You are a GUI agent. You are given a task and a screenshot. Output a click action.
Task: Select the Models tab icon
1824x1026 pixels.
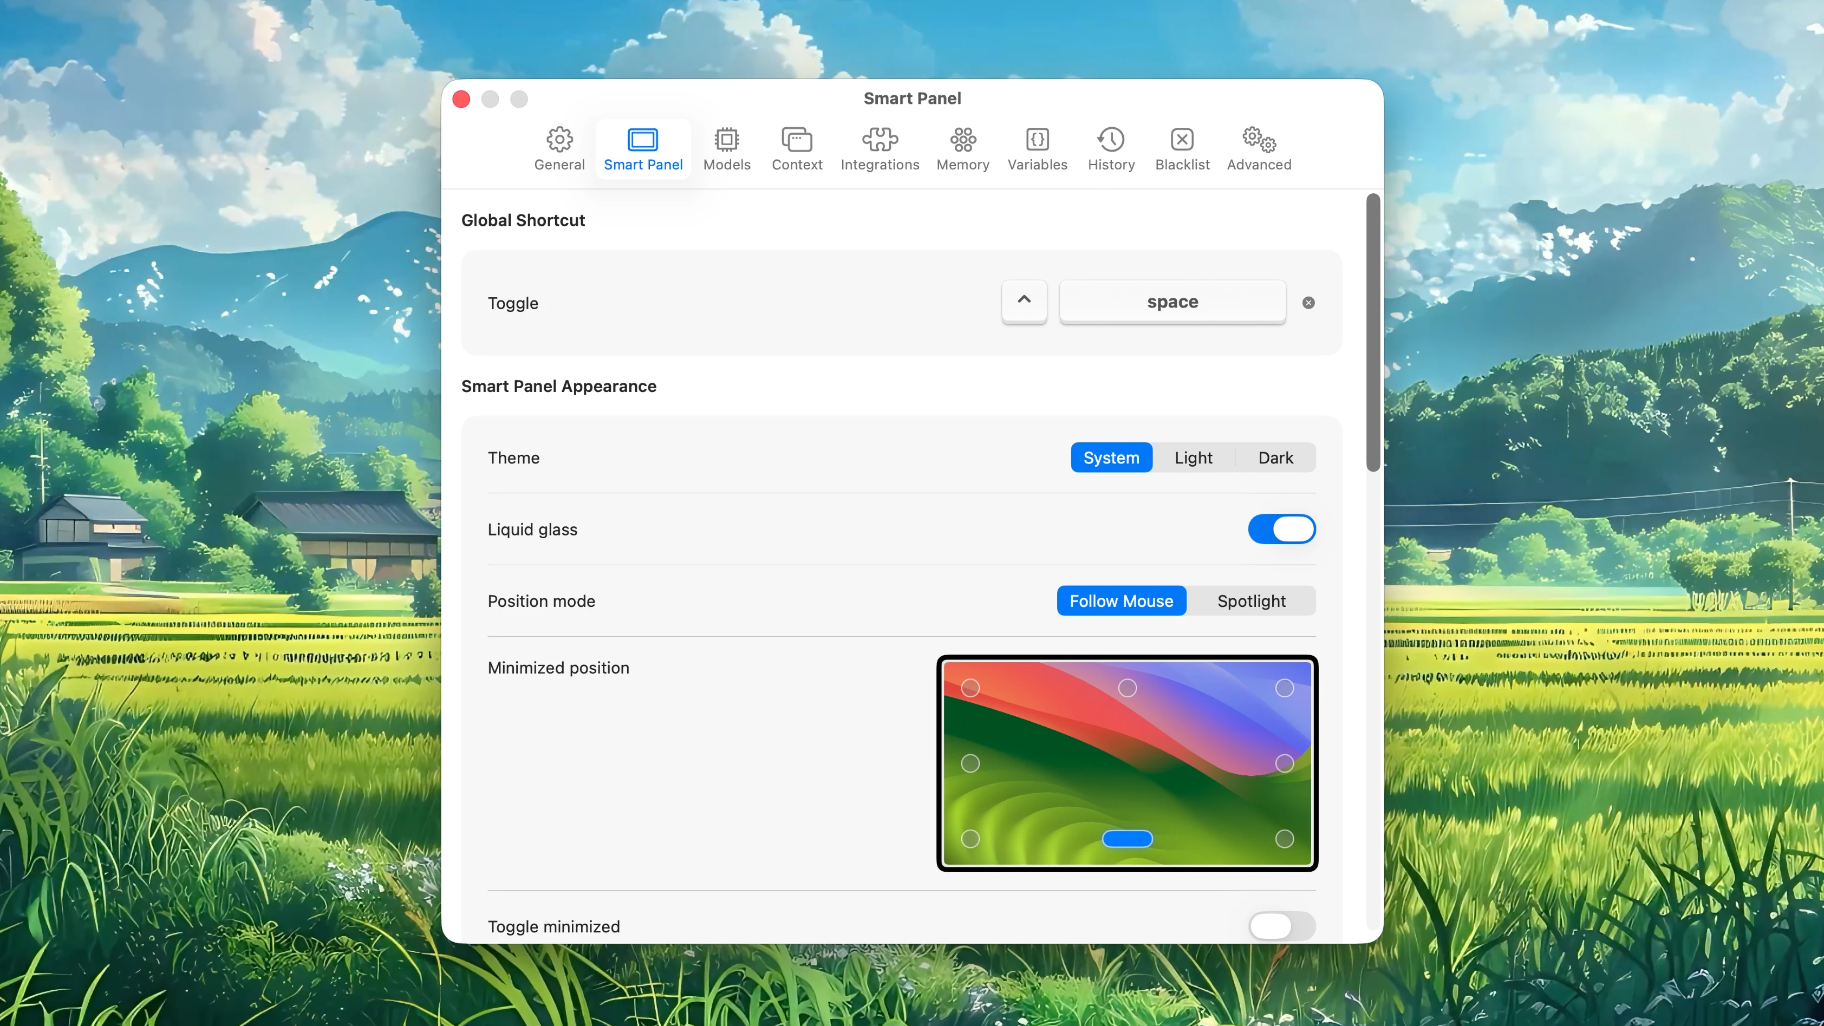pyautogui.click(x=726, y=140)
